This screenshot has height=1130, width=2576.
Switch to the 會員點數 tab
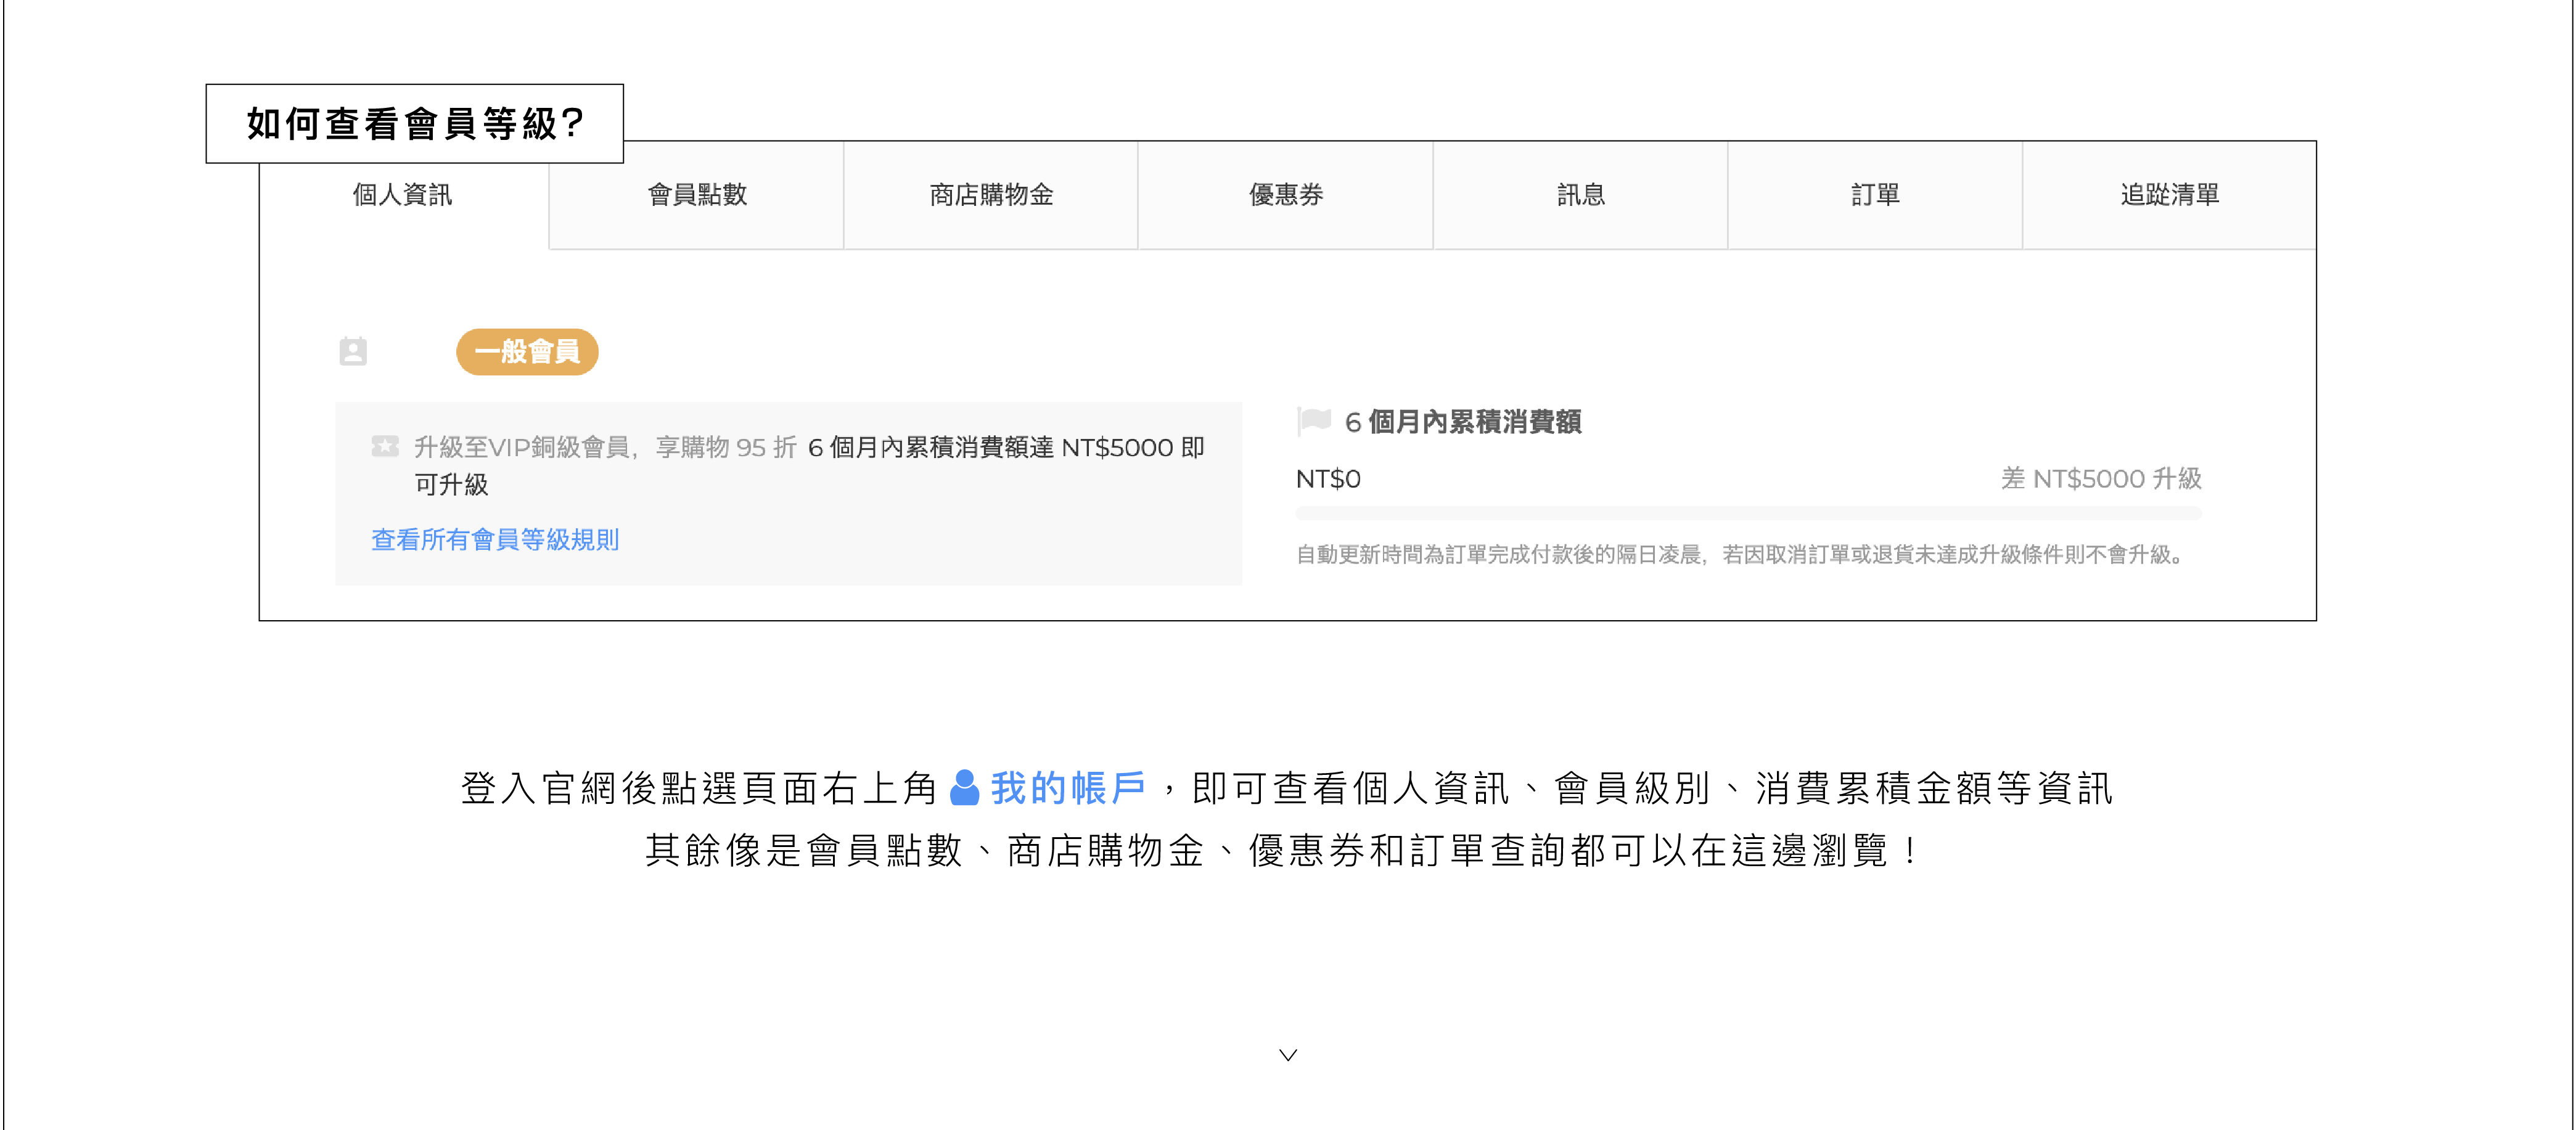tap(697, 195)
